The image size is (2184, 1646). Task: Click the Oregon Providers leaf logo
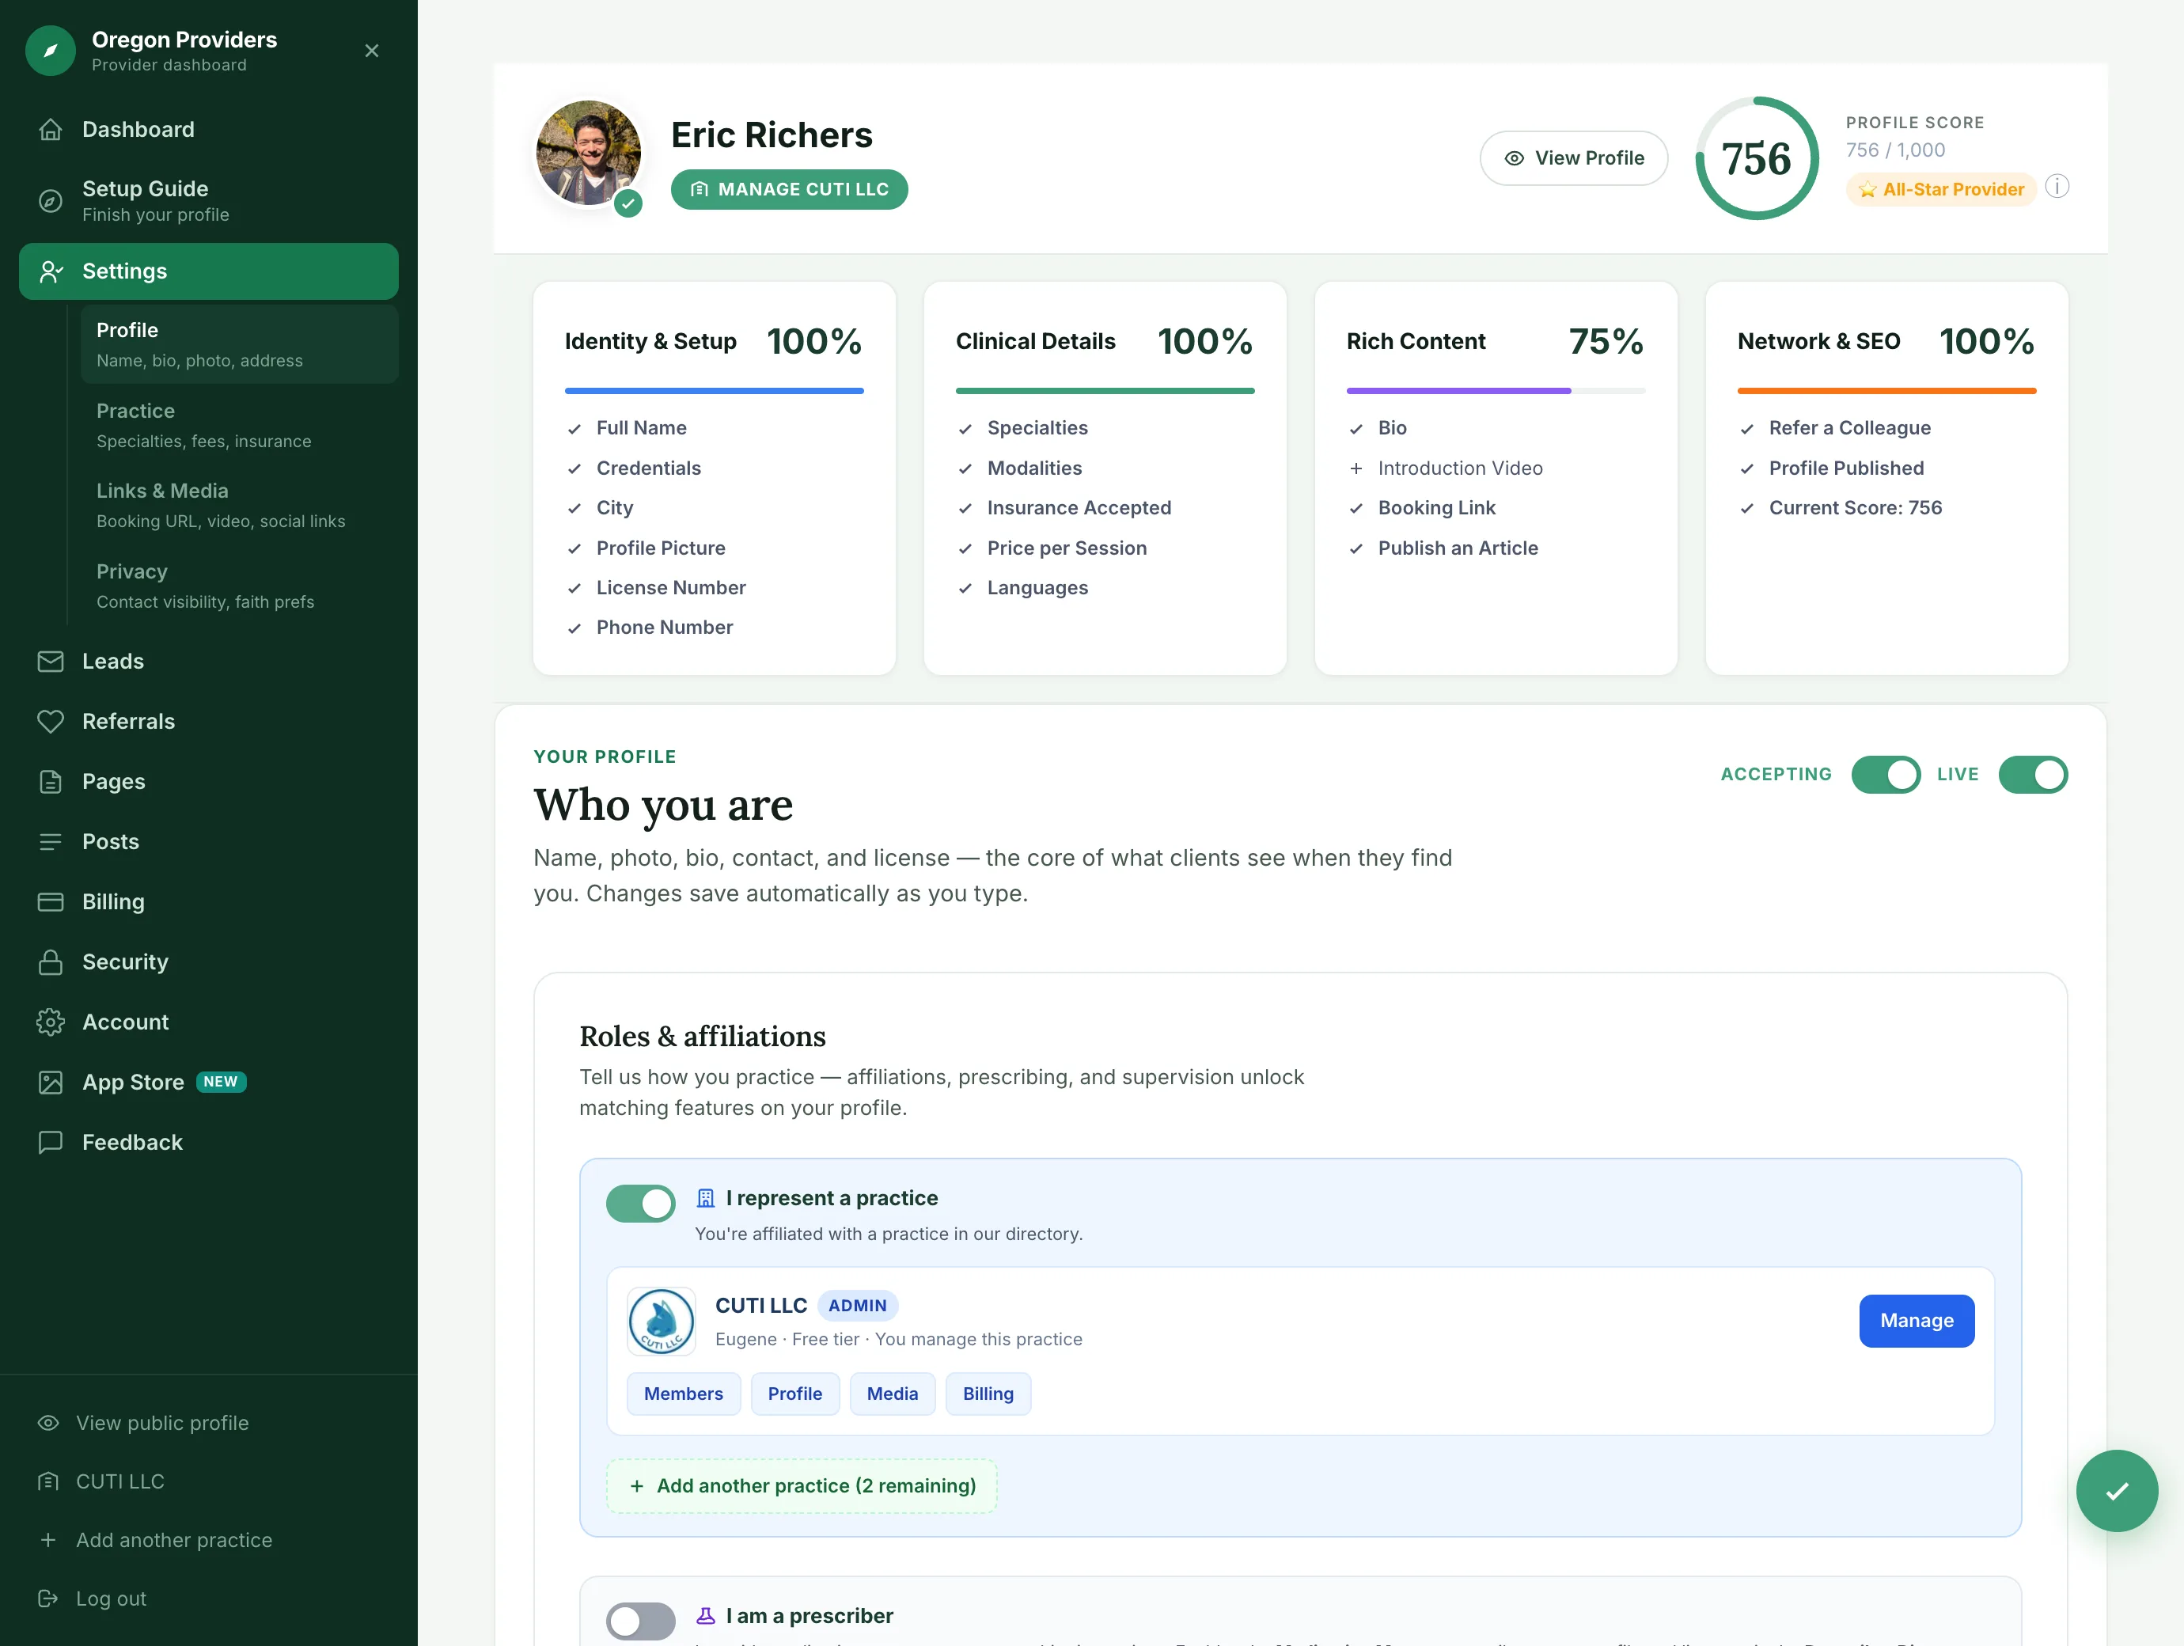[51, 51]
